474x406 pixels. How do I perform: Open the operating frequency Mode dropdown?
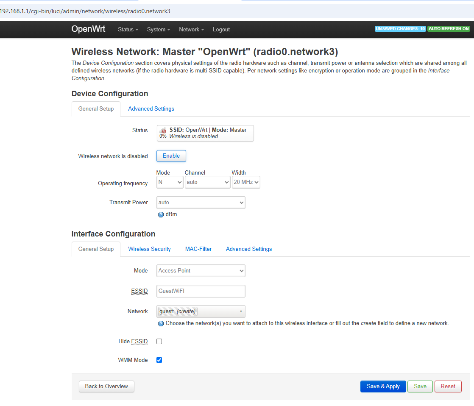coord(170,182)
